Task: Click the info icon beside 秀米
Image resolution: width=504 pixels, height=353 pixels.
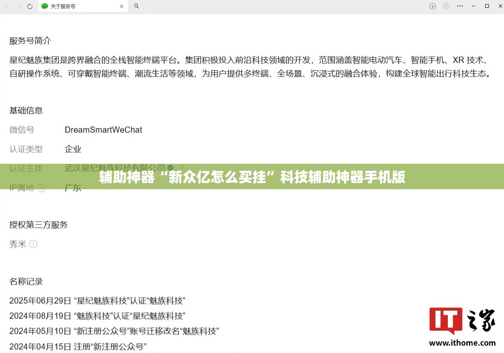Action: coord(33,244)
